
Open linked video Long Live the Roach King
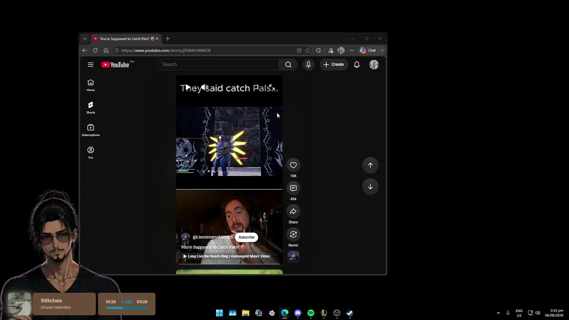tap(226, 256)
